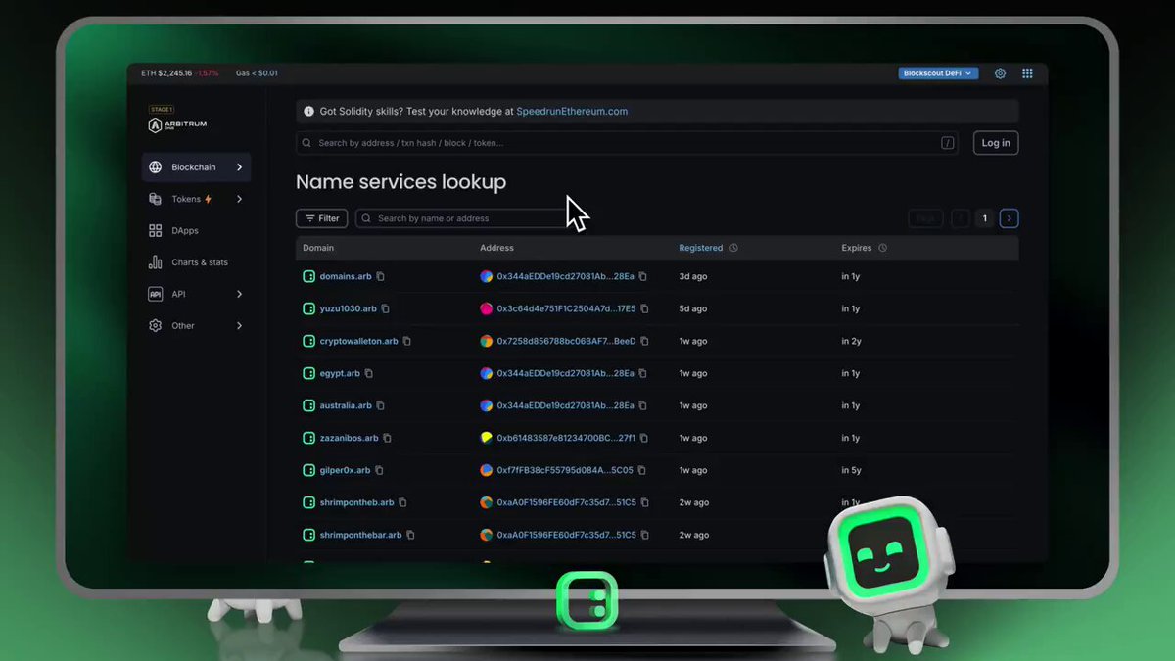Screen dimensions: 1175x661
Task: Open the address in the zazanibos.arb row
Action: [566, 438]
